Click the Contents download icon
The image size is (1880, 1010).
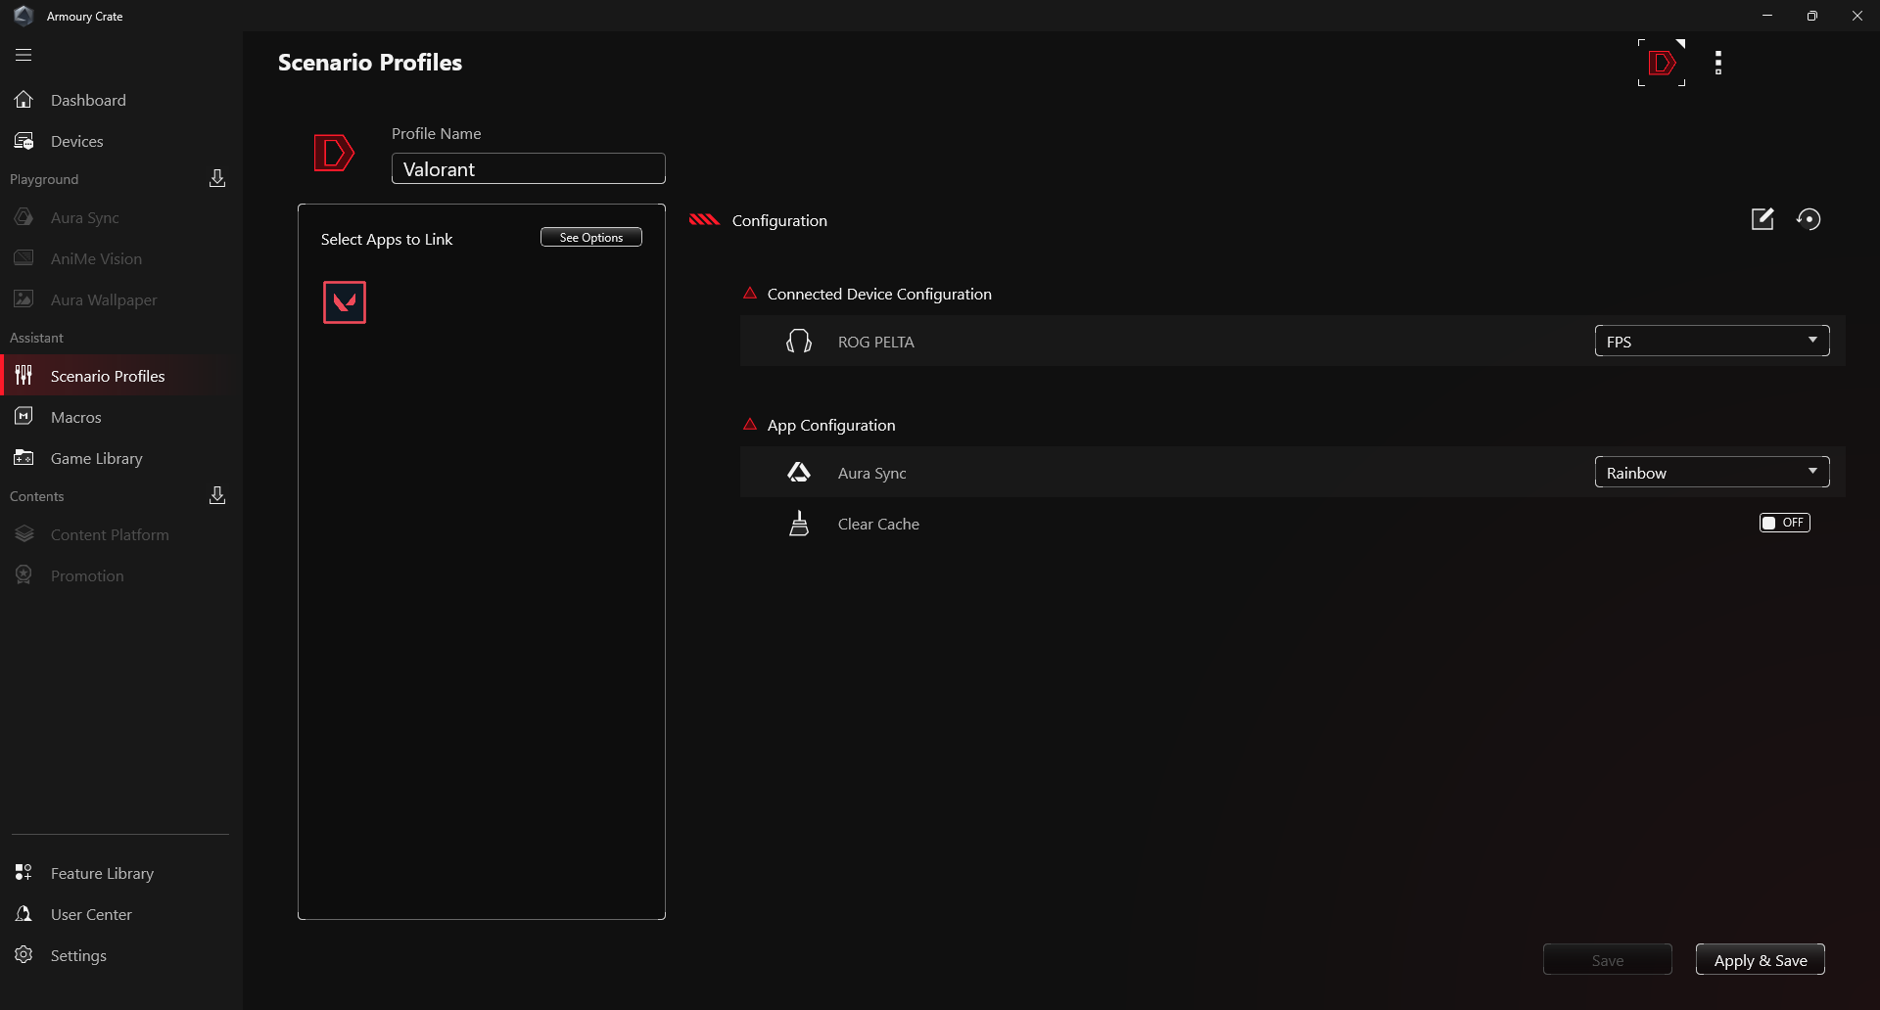[x=217, y=495]
